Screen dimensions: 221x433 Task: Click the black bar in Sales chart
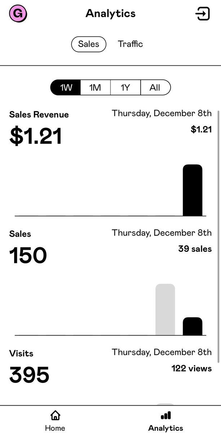193,326
